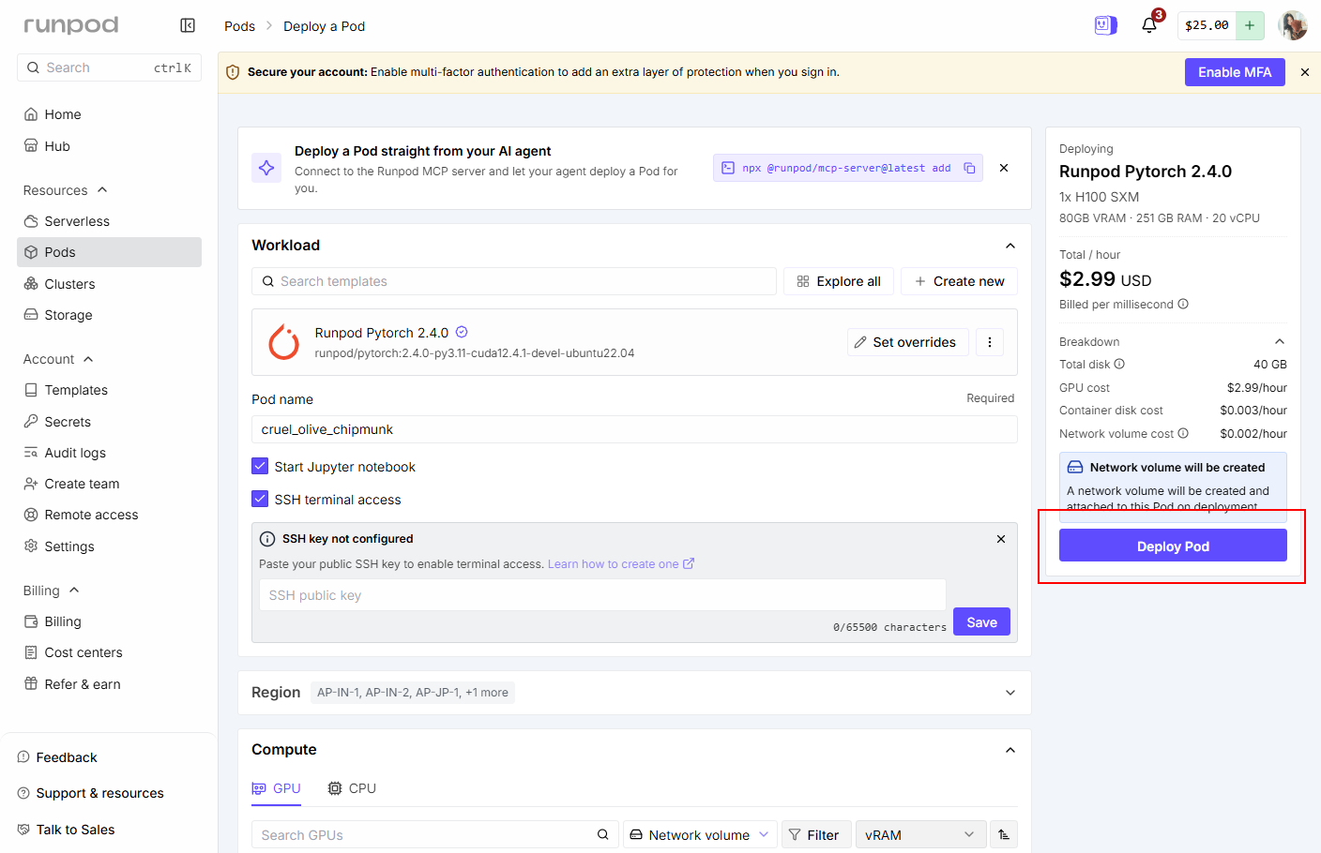Uncheck SSH terminal access
The image size is (1321, 853).
click(x=260, y=499)
